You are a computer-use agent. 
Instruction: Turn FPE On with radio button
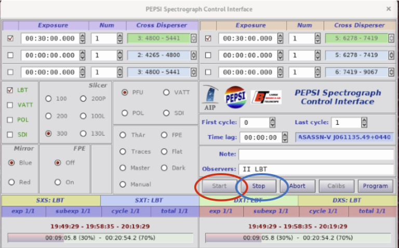[x=58, y=182]
